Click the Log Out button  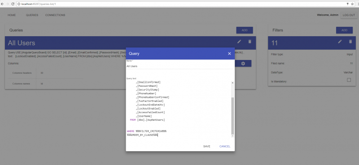(x=349, y=15)
